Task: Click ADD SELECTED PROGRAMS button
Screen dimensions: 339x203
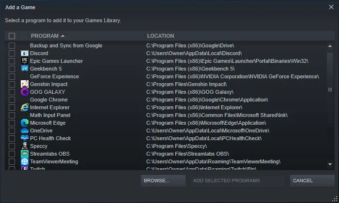Action: [x=237, y=181]
